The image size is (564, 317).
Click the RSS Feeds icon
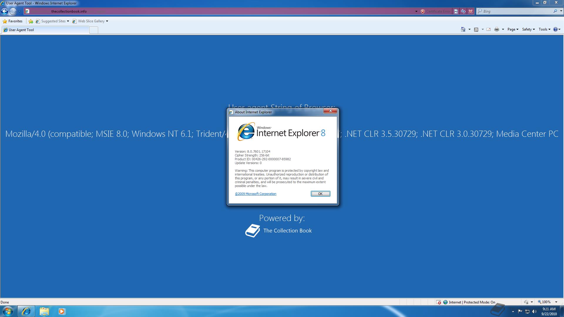476,29
